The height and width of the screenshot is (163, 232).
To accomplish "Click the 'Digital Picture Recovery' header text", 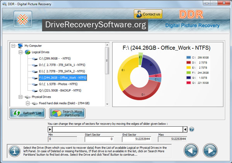I will (x=192, y=25).
